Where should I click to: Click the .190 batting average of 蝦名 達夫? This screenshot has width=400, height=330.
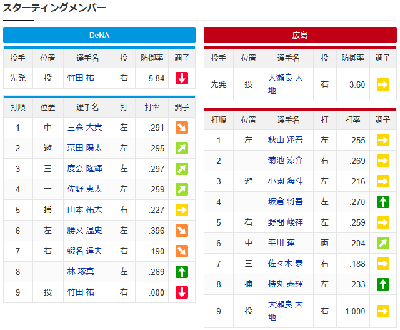pos(157,251)
